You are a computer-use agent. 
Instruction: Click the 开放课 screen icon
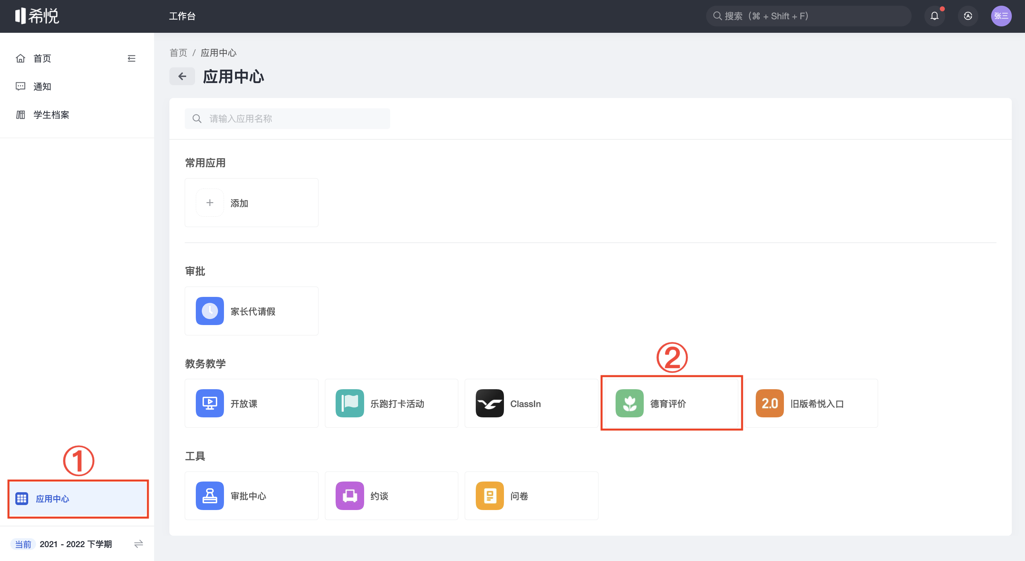tap(210, 403)
